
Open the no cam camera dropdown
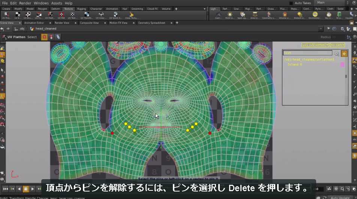337,45
